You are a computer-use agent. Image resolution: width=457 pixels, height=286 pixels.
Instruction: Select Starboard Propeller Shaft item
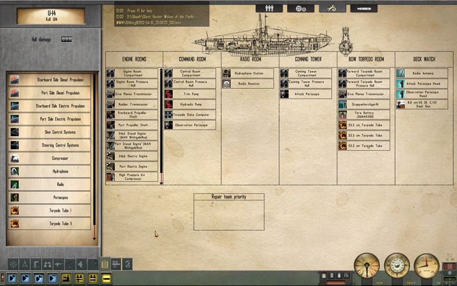132,115
